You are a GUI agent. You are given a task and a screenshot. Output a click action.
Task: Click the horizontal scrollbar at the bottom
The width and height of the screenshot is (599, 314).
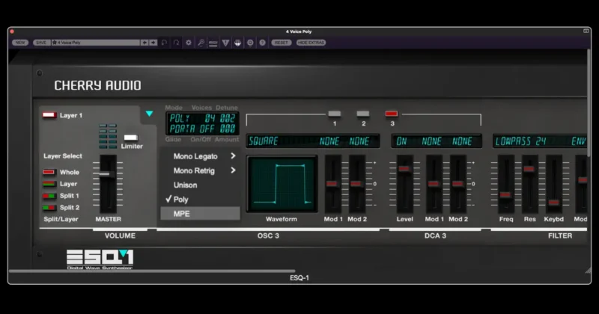click(152, 271)
